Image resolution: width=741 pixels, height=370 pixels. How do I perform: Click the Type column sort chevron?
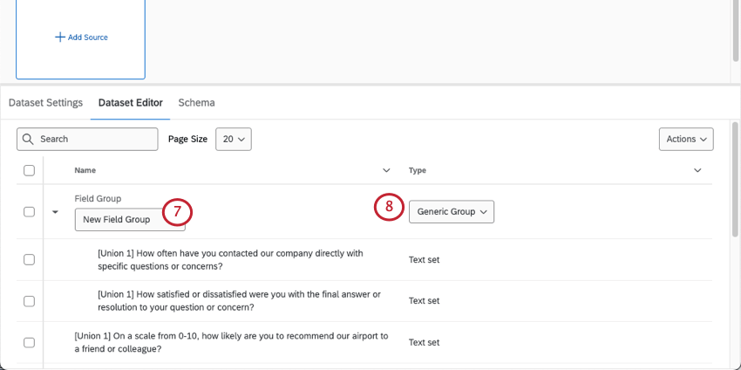[697, 170]
